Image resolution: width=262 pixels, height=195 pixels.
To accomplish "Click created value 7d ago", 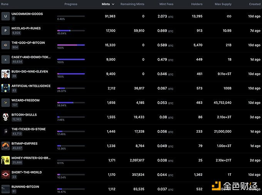I will point(255,30).
